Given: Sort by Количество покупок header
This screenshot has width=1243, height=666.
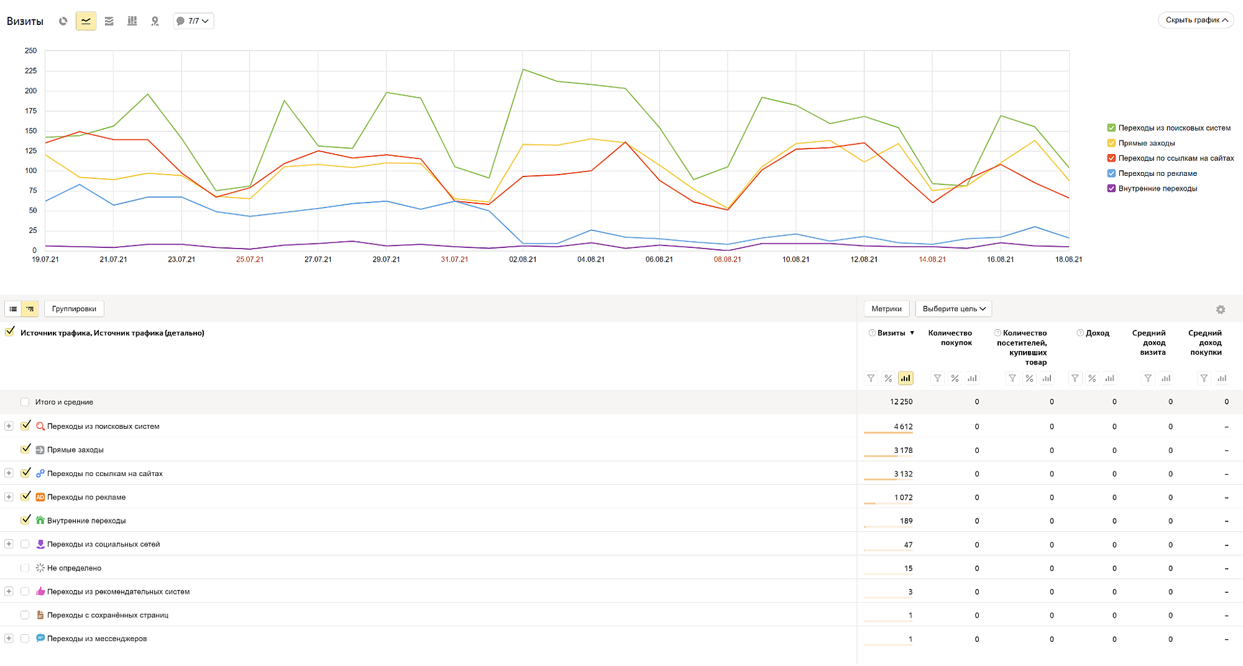Looking at the screenshot, I should [950, 338].
